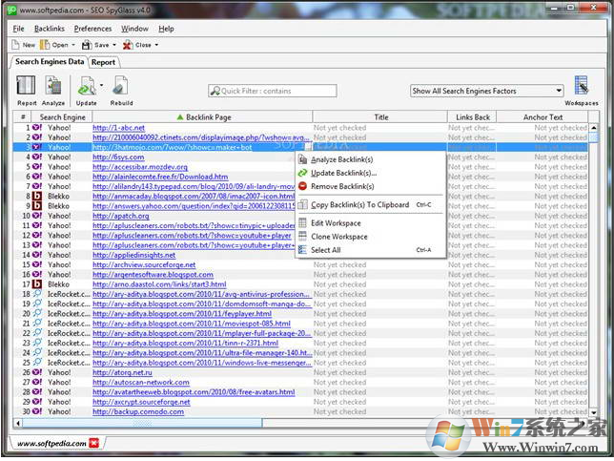This screenshot has width=614, height=461.
Task: Expand the Update button dropdown arrow
Action: pos(101,85)
